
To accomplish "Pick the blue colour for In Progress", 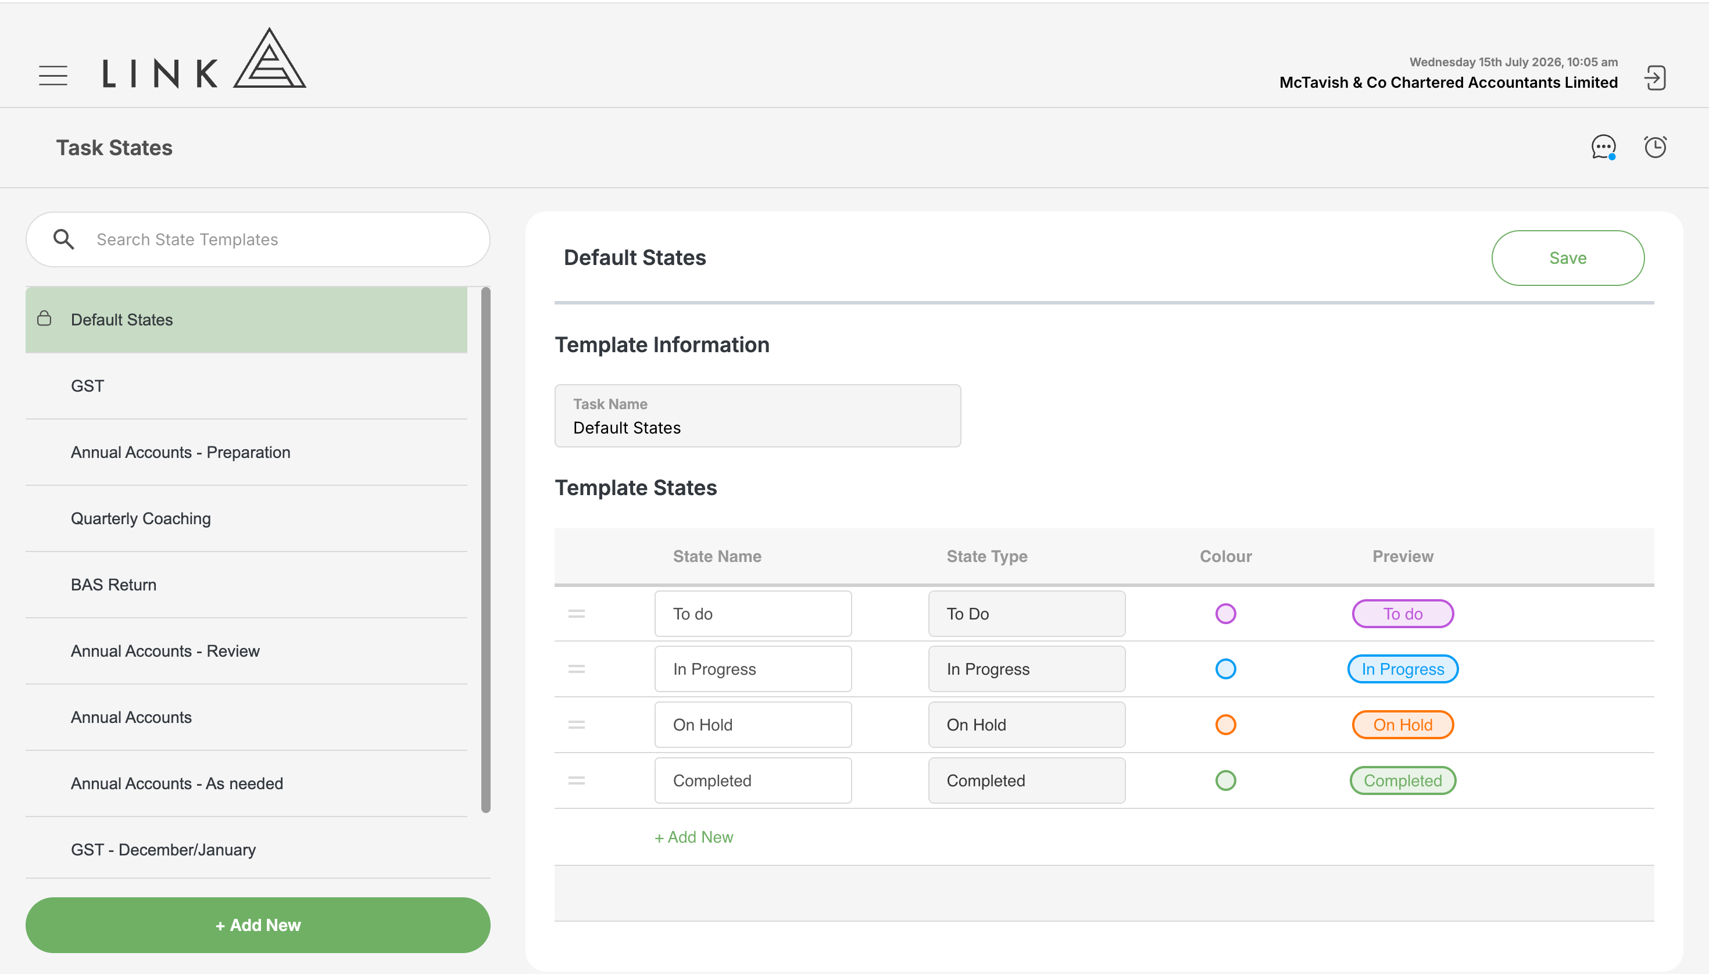I will tap(1225, 669).
